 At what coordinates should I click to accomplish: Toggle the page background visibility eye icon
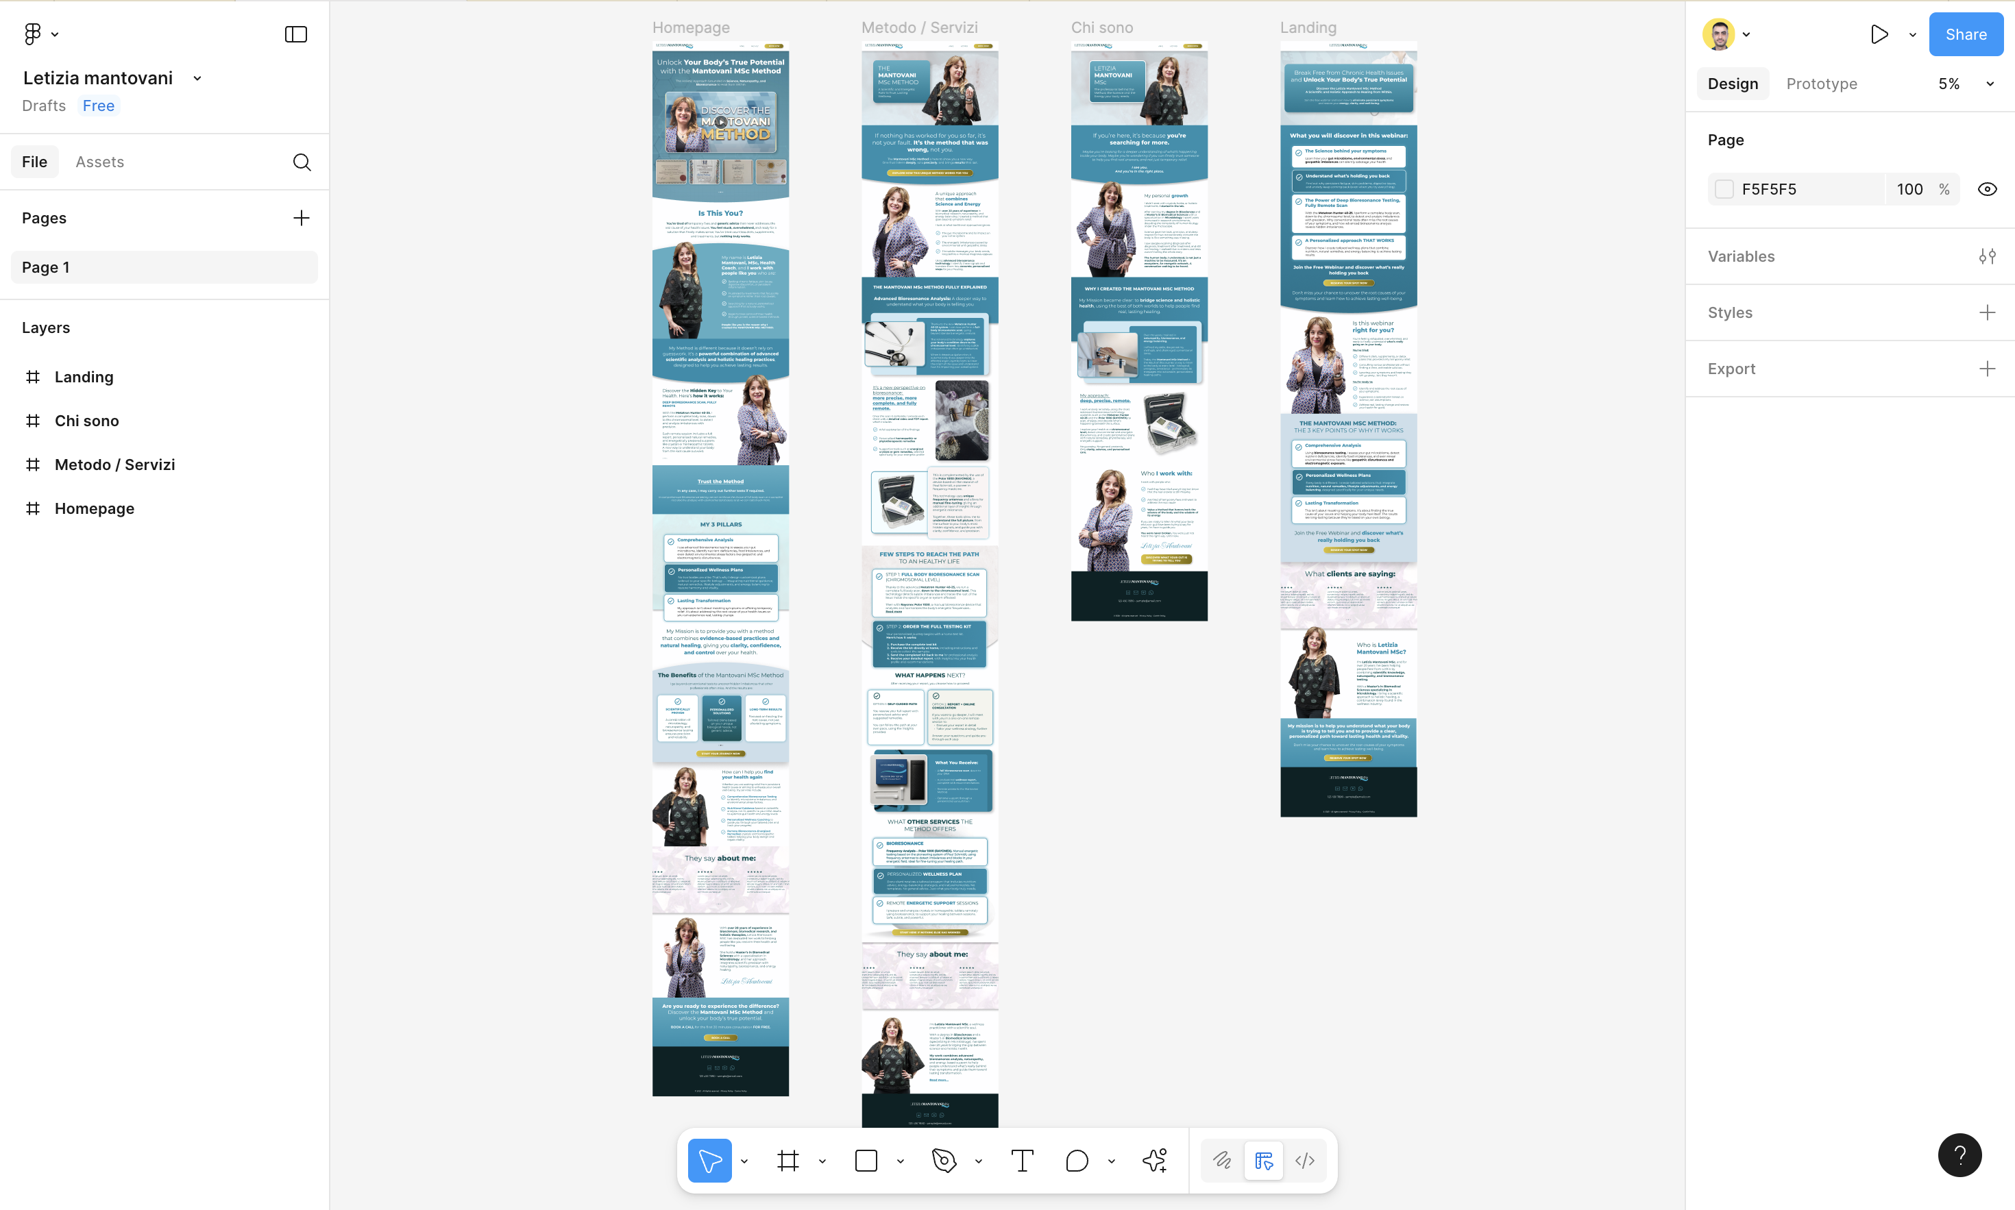[1988, 189]
